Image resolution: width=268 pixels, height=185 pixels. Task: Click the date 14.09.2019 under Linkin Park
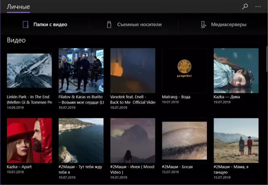pos(15,107)
